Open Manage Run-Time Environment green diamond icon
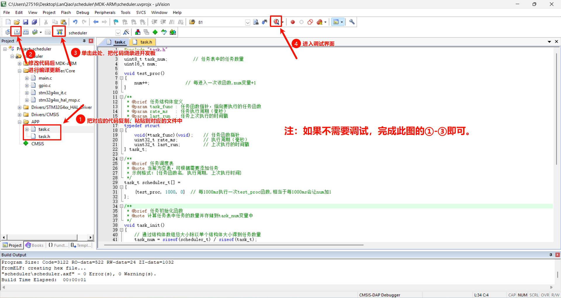The image size is (561, 298). pyautogui.click(x=155, y=32)
